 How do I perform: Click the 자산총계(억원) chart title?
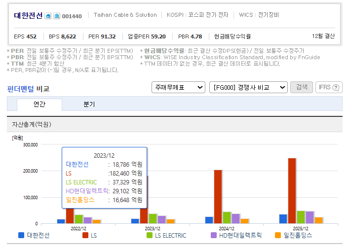[32, 124]
